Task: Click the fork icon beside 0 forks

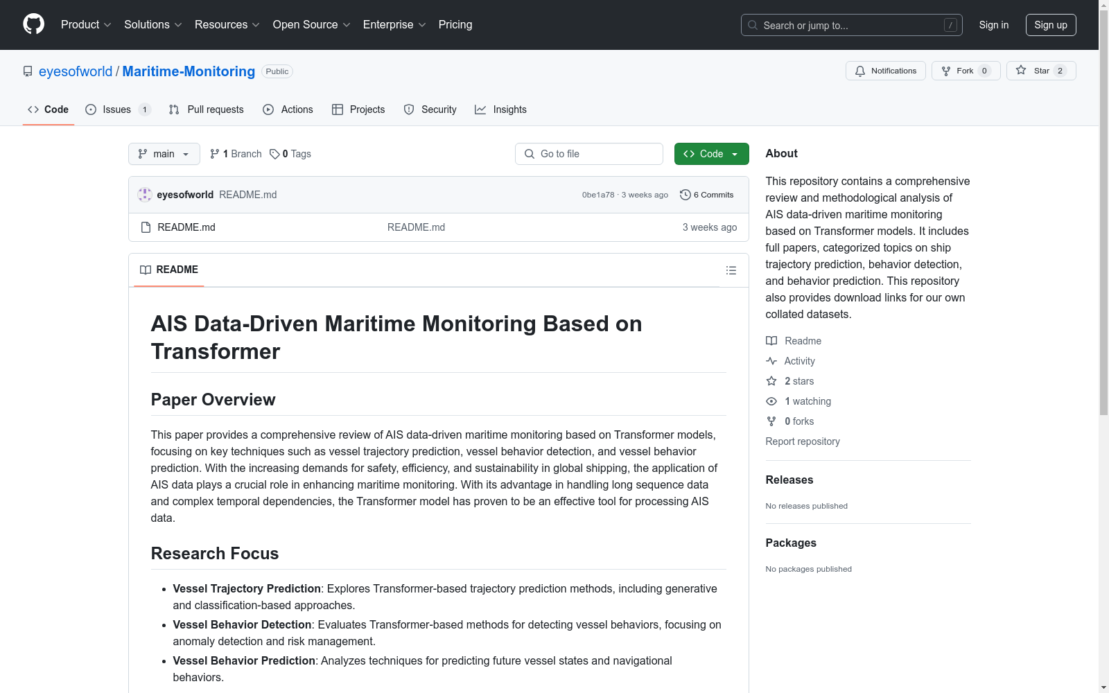Action: coord(771,421)
